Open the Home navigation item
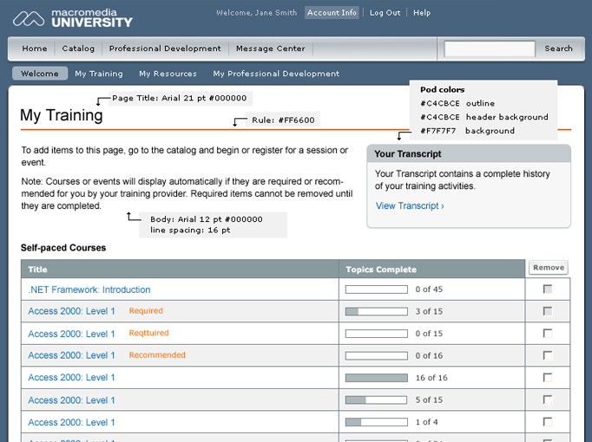Viewport: 592px width, 442px height. pos(35,49)
